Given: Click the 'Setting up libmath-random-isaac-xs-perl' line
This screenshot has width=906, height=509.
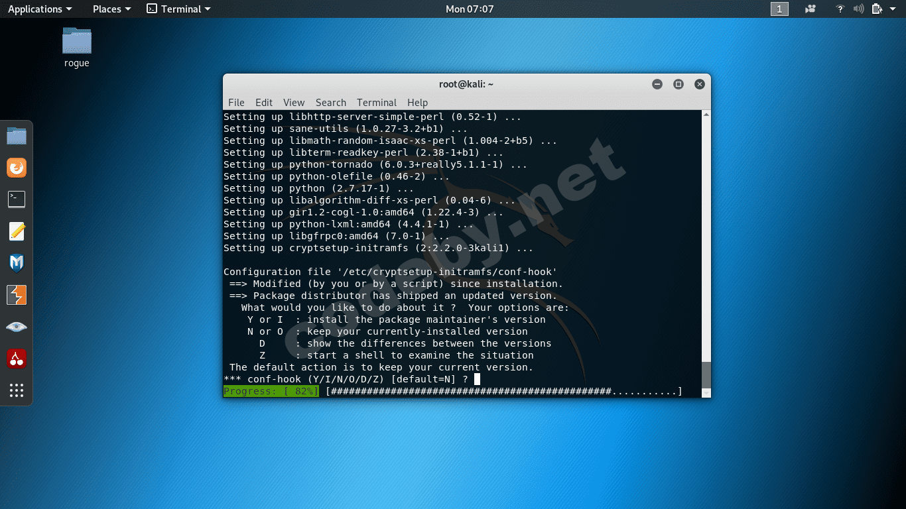Looking at the screenshot, I should coord(391,141).
